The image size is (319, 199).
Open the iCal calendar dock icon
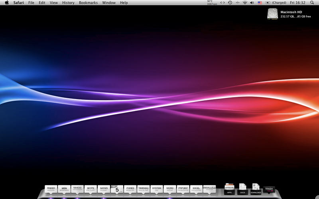point(116,189)
